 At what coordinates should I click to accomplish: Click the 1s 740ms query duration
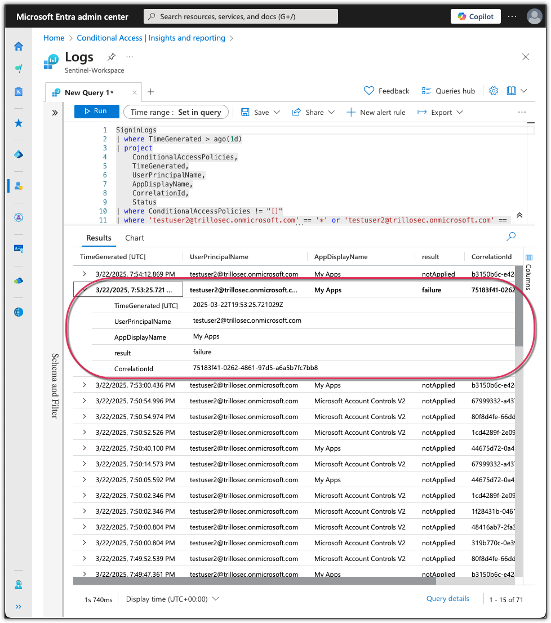[99, 599]
